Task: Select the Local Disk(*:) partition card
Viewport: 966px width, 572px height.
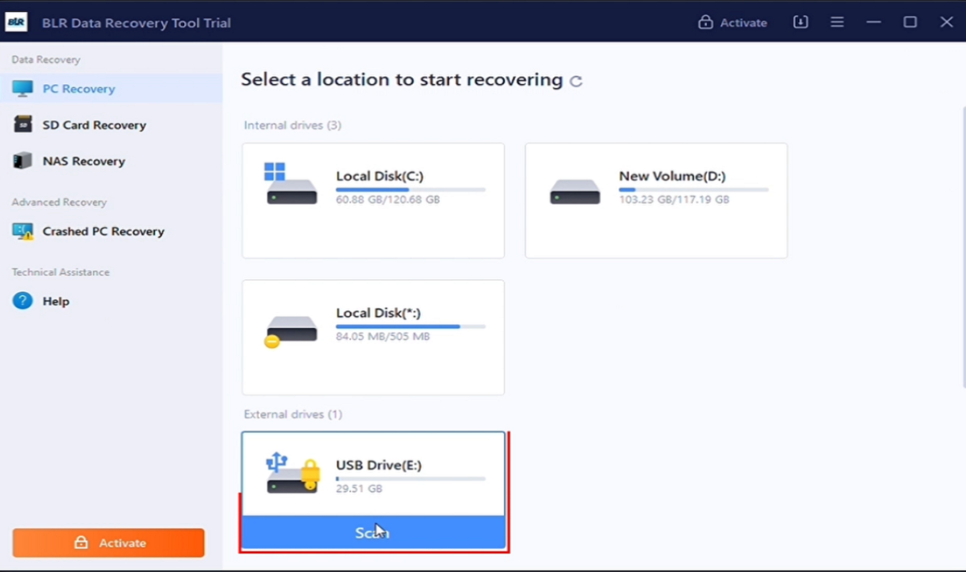Action: (x=373, y=337)
